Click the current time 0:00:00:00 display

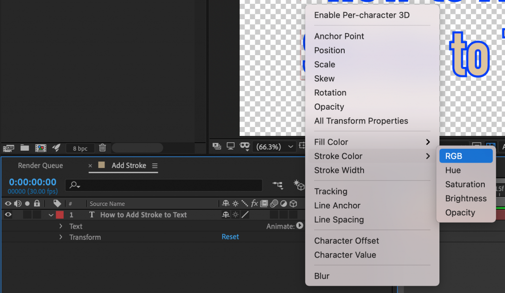click(33, 182)
